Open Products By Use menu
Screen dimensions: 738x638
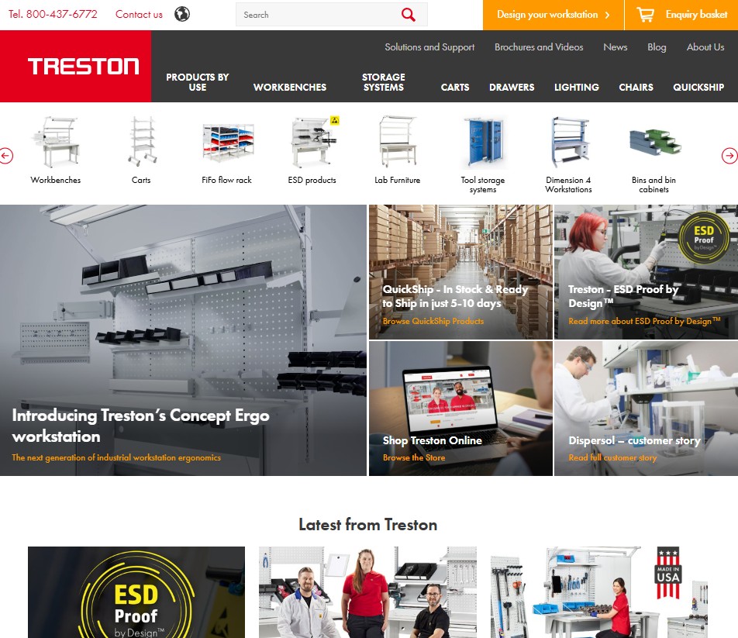click(197, 82)
